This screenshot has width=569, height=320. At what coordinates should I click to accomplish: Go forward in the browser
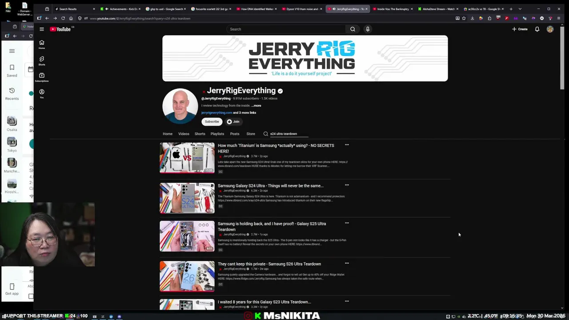click(55, 18)
